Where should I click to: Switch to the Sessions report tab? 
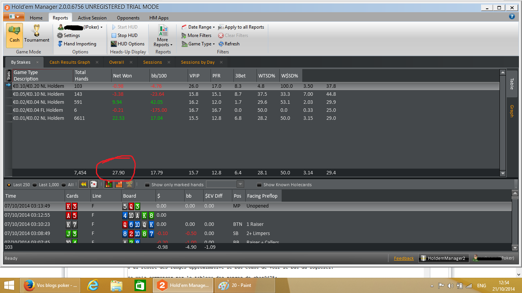coord(152,62)
